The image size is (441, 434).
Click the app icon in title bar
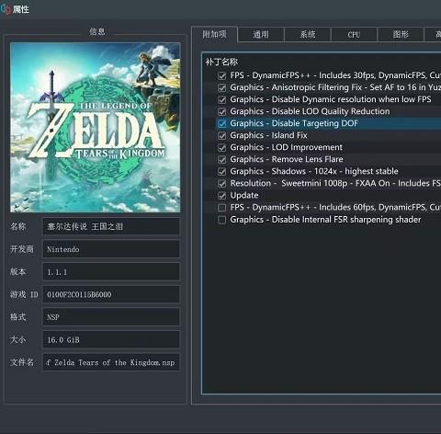(6, 9)
